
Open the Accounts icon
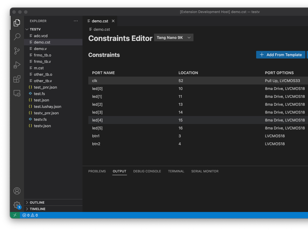[x=17, y=191]
